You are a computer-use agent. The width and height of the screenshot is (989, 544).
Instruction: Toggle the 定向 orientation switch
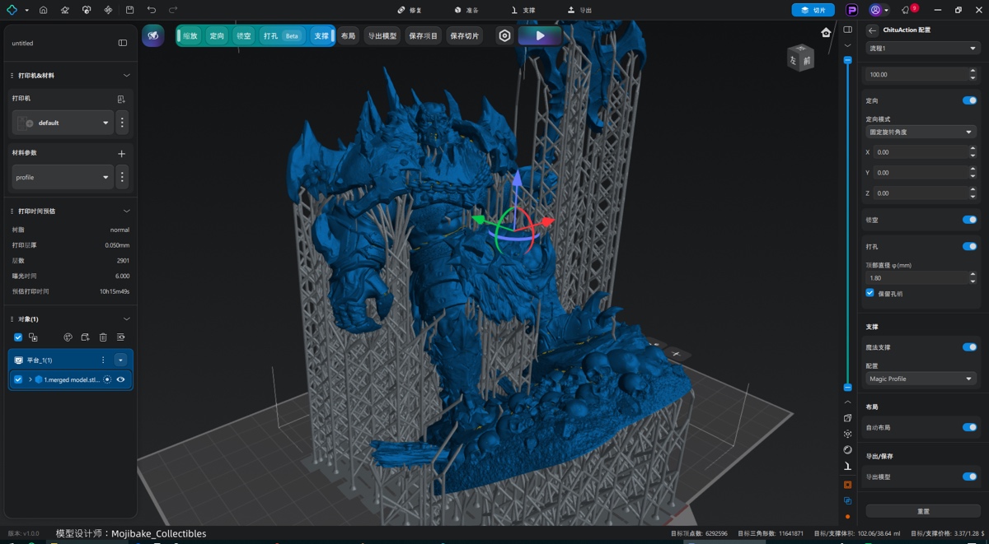click(x=969, y=100)
